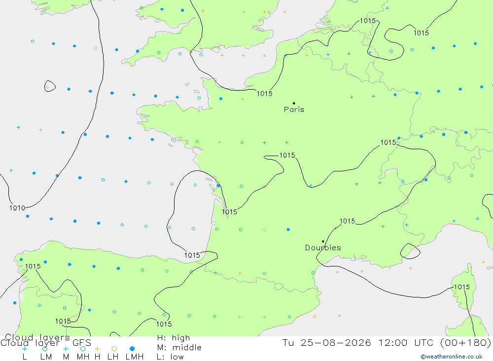Click the LMH legend abbreviation text
493x361 pixels.
click(135, 357)
